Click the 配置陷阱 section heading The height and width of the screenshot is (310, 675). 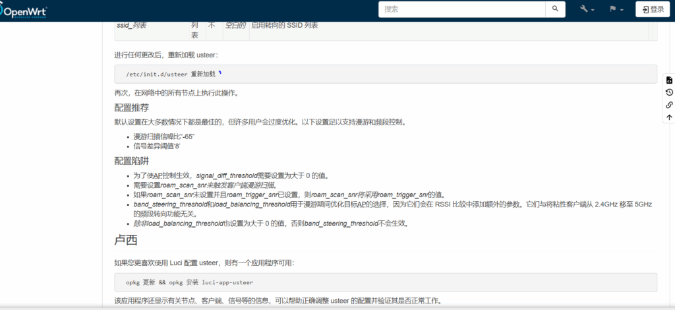click(131, 160)
